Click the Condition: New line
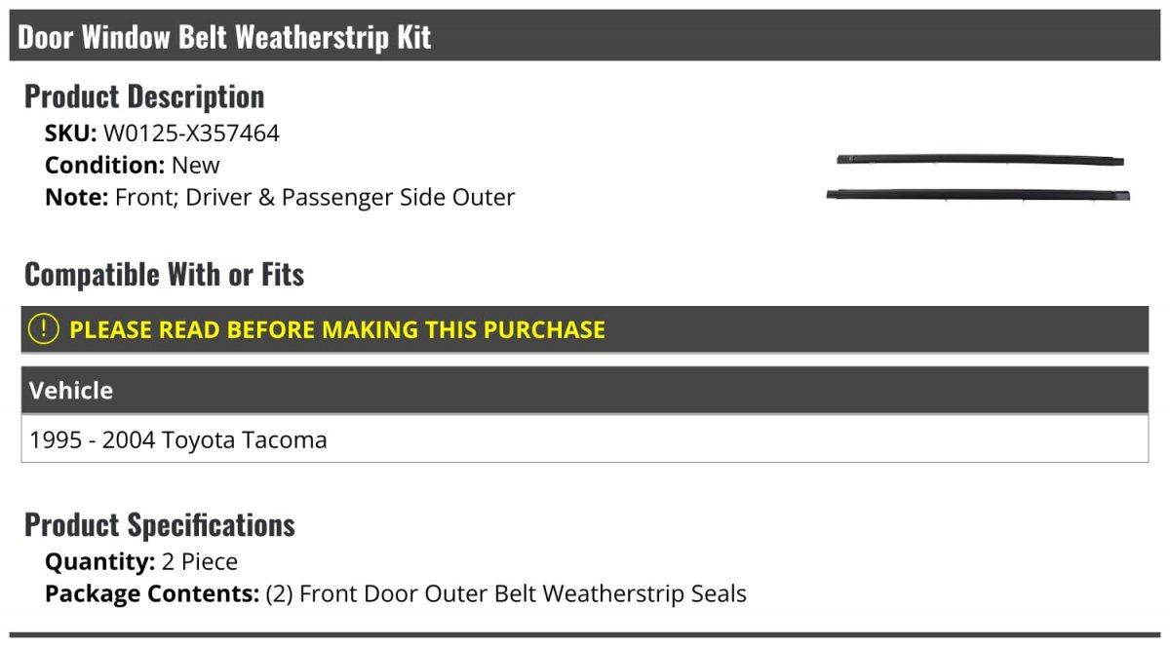The width and height of the screenshot is (1170, 647). (133, 165)
